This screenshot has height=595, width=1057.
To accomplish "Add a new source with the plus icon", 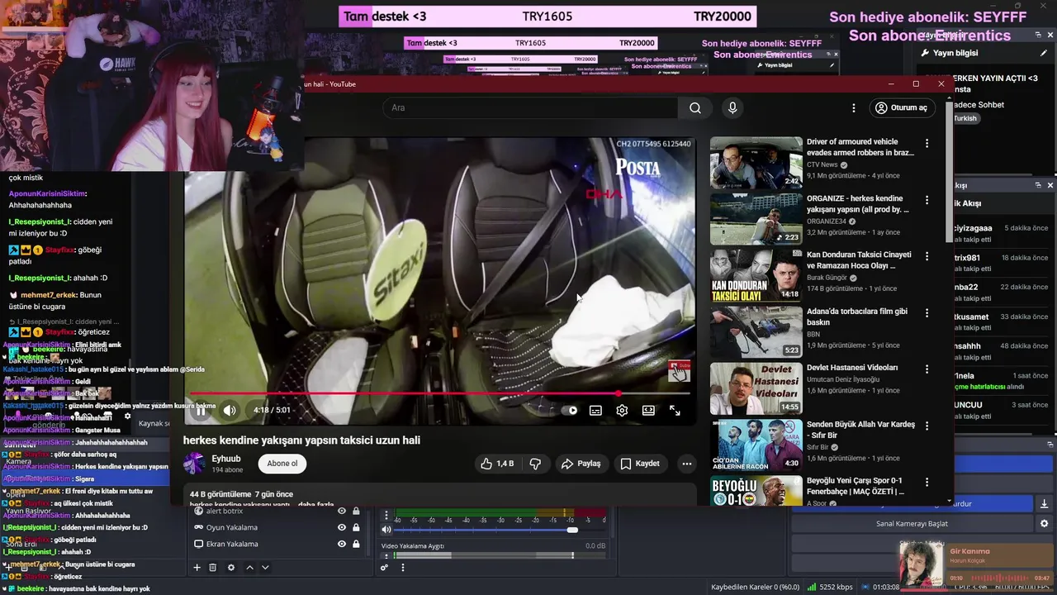I will tap(197, 568).
